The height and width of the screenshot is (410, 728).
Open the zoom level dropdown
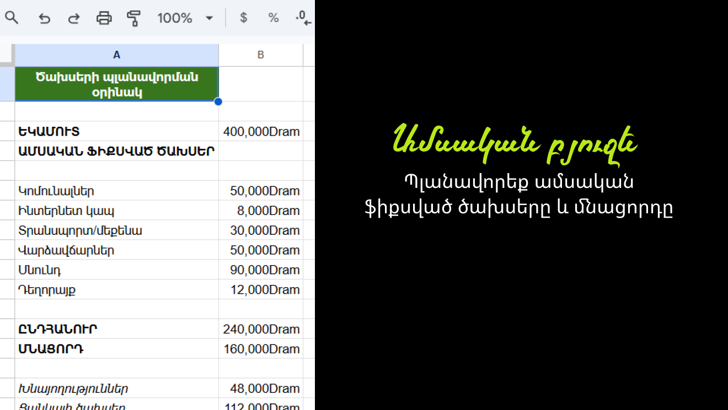tap(208, 18)
